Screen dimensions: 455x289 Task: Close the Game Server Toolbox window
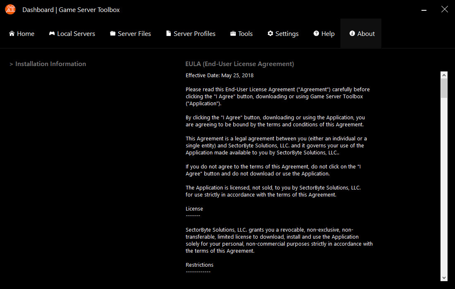[x=445, y=9]
